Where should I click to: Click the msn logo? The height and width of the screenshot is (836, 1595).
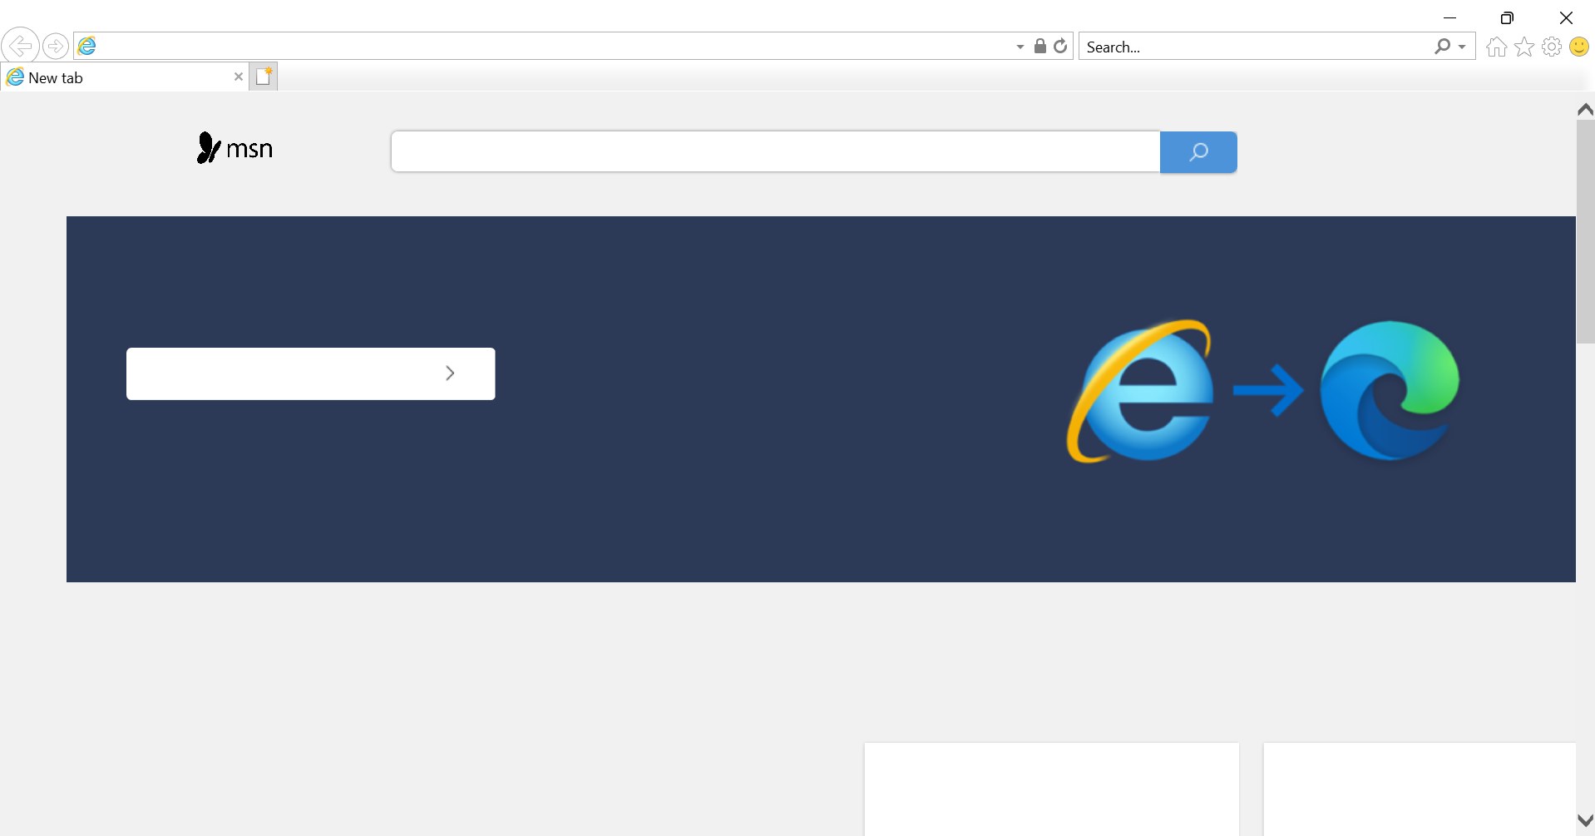235,149
